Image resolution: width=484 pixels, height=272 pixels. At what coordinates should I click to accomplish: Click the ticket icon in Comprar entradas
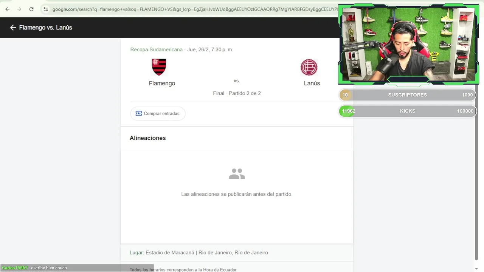click(x=138, y=113)
